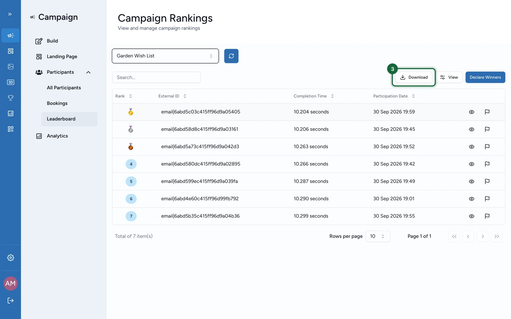Viewport: 511px width, 319px height.
Task: Go to next page
Action: click(x=483, y=236)
